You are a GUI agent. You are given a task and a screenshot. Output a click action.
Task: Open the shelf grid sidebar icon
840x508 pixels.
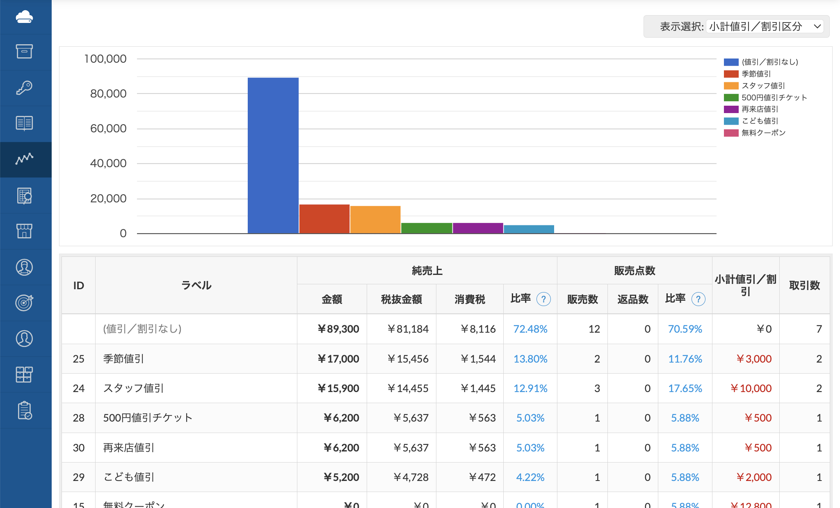pyautogui.click(x=24, y=374)
